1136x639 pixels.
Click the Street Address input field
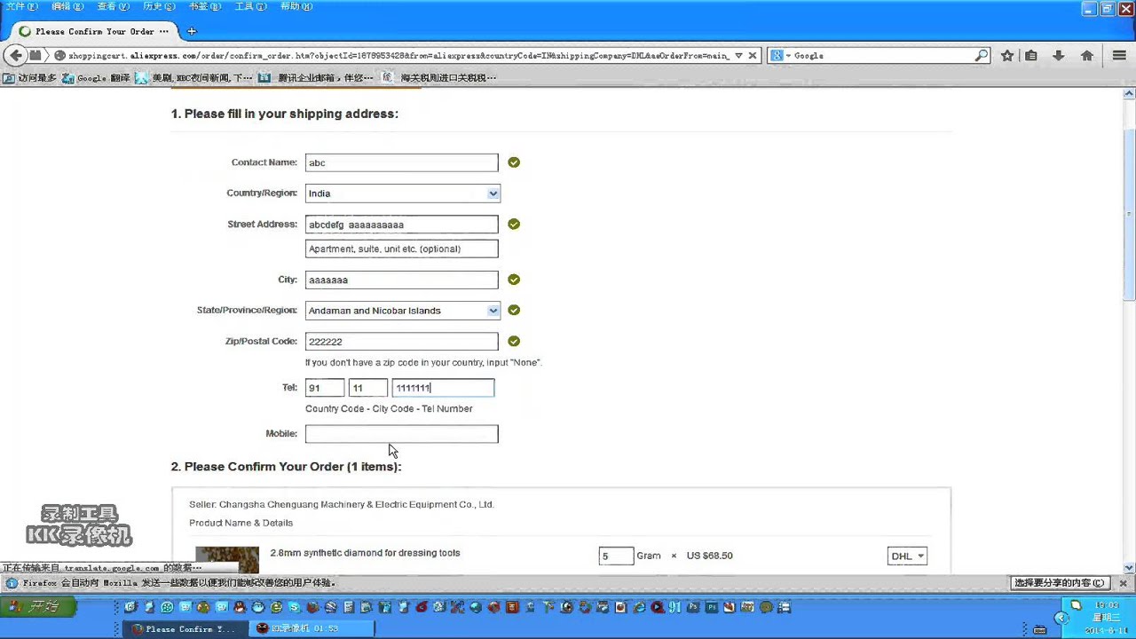[x=401, y=225]
